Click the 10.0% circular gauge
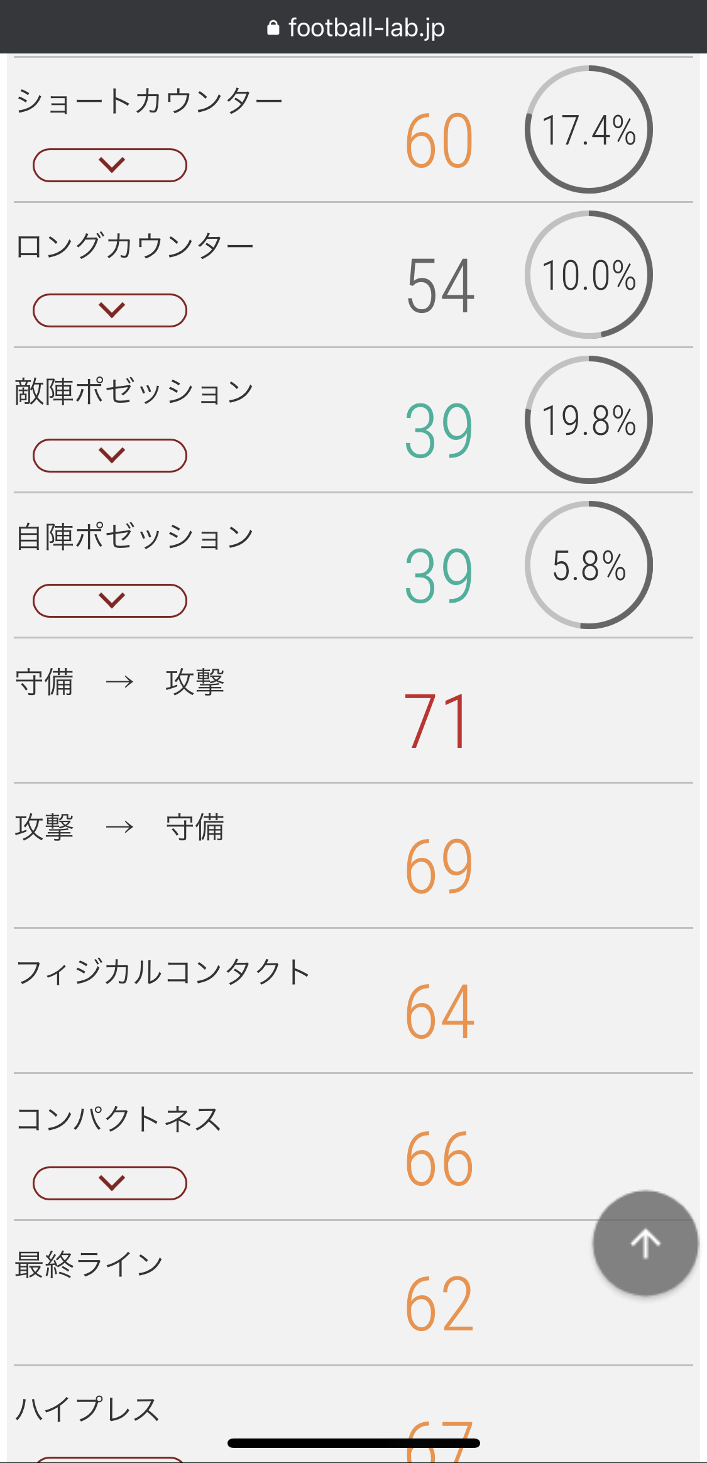 click(589, 275)
